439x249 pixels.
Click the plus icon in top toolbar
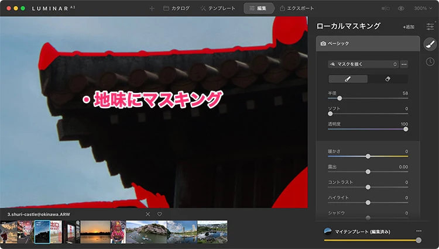click(152, 9)
